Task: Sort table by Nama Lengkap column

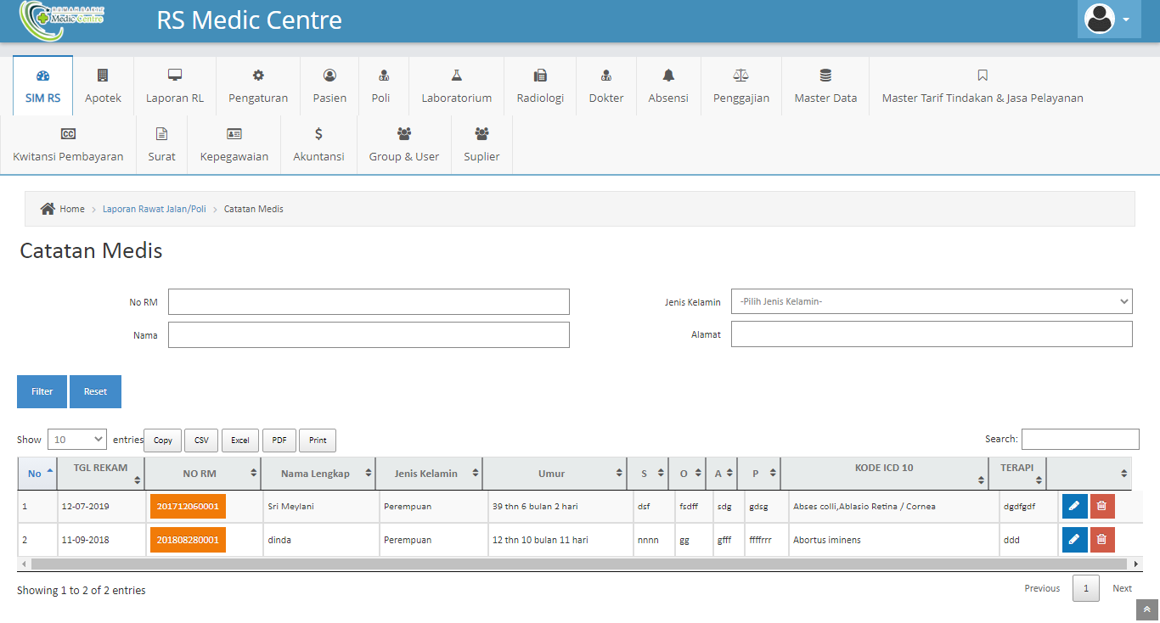Action: click(315, 474)
